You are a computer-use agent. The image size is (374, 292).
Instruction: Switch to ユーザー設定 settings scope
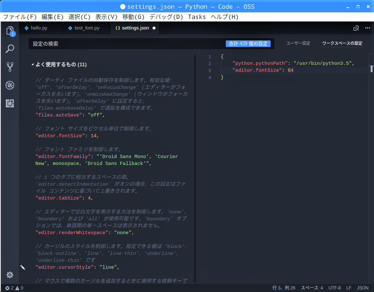[x=298, y=43]
